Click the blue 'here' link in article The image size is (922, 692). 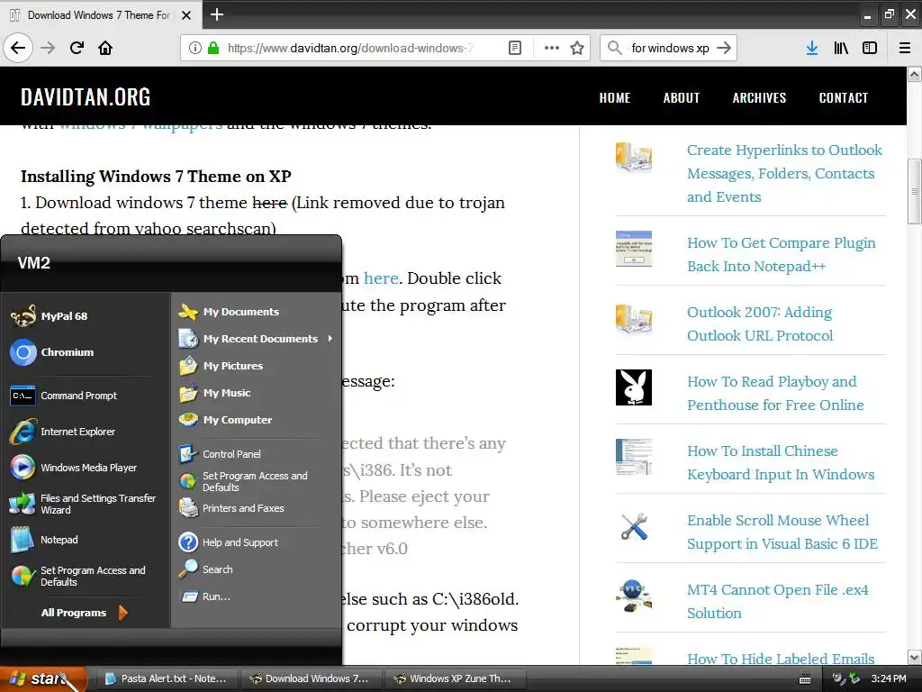click(x=381, y=278)
